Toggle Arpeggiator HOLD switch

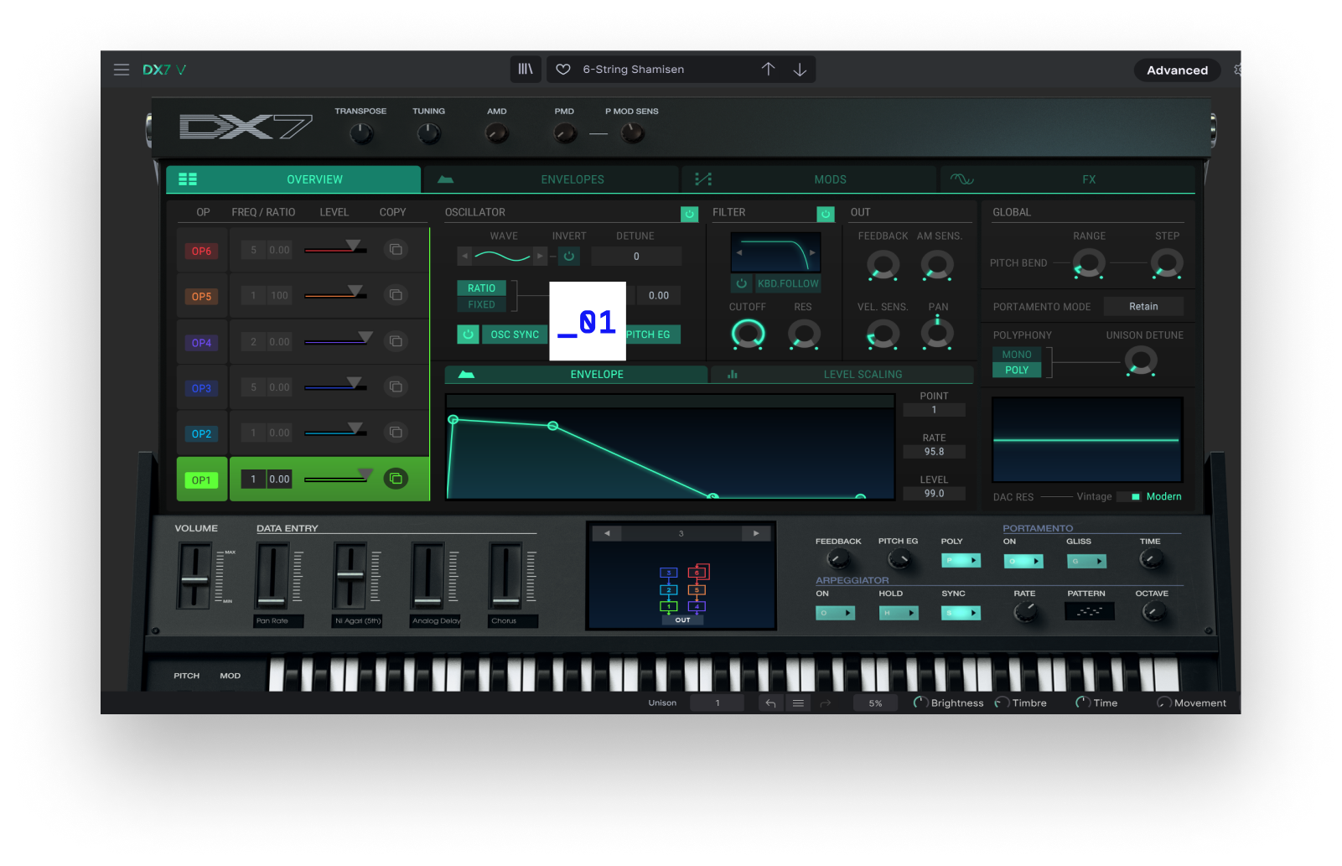pos(899,613)
